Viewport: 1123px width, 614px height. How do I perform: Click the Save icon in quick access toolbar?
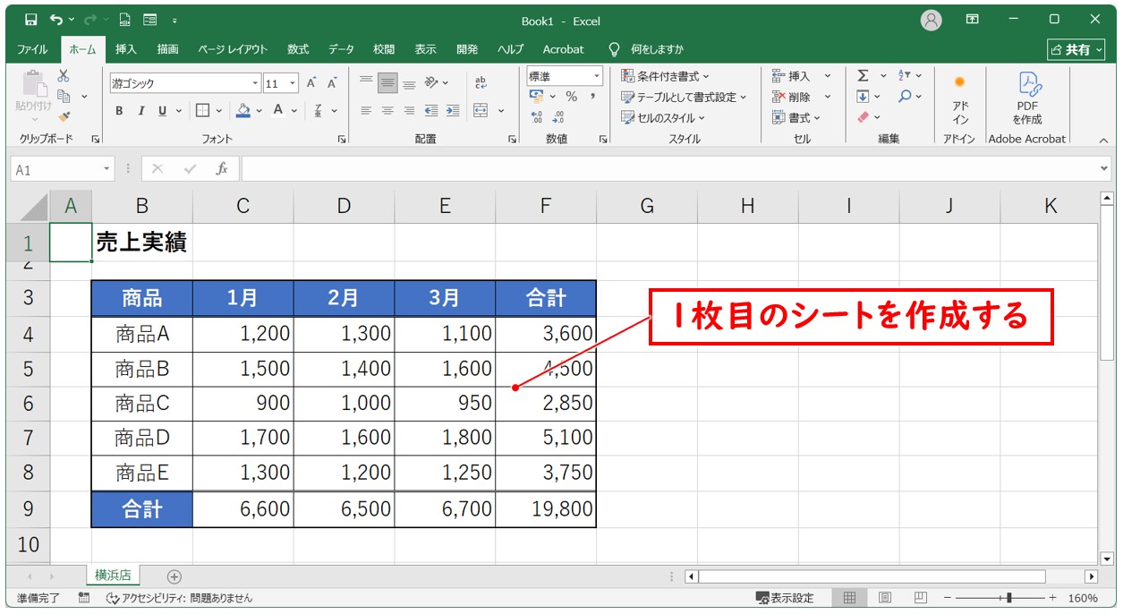coord(31,20)
